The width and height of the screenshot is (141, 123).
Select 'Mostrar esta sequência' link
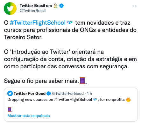[x=29, y=116]
